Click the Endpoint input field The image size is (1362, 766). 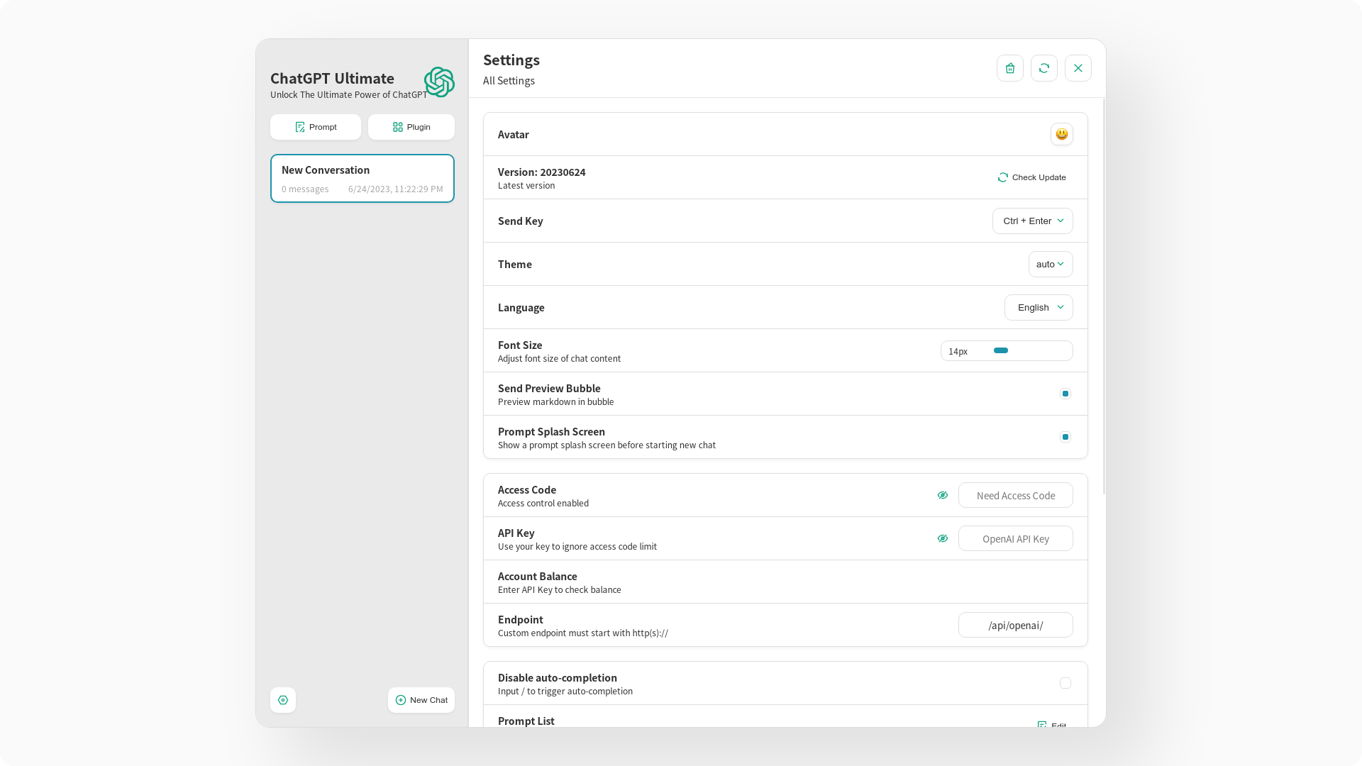pyautogui.click(x=1016, y=625)
